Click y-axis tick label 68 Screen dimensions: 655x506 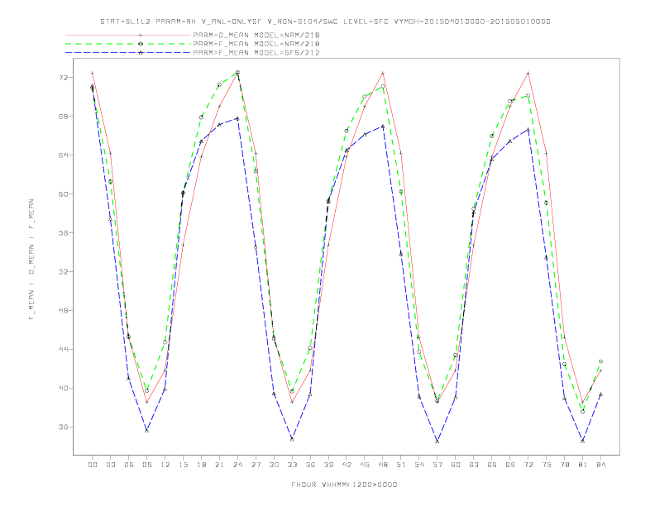click(x=64, y=117)
